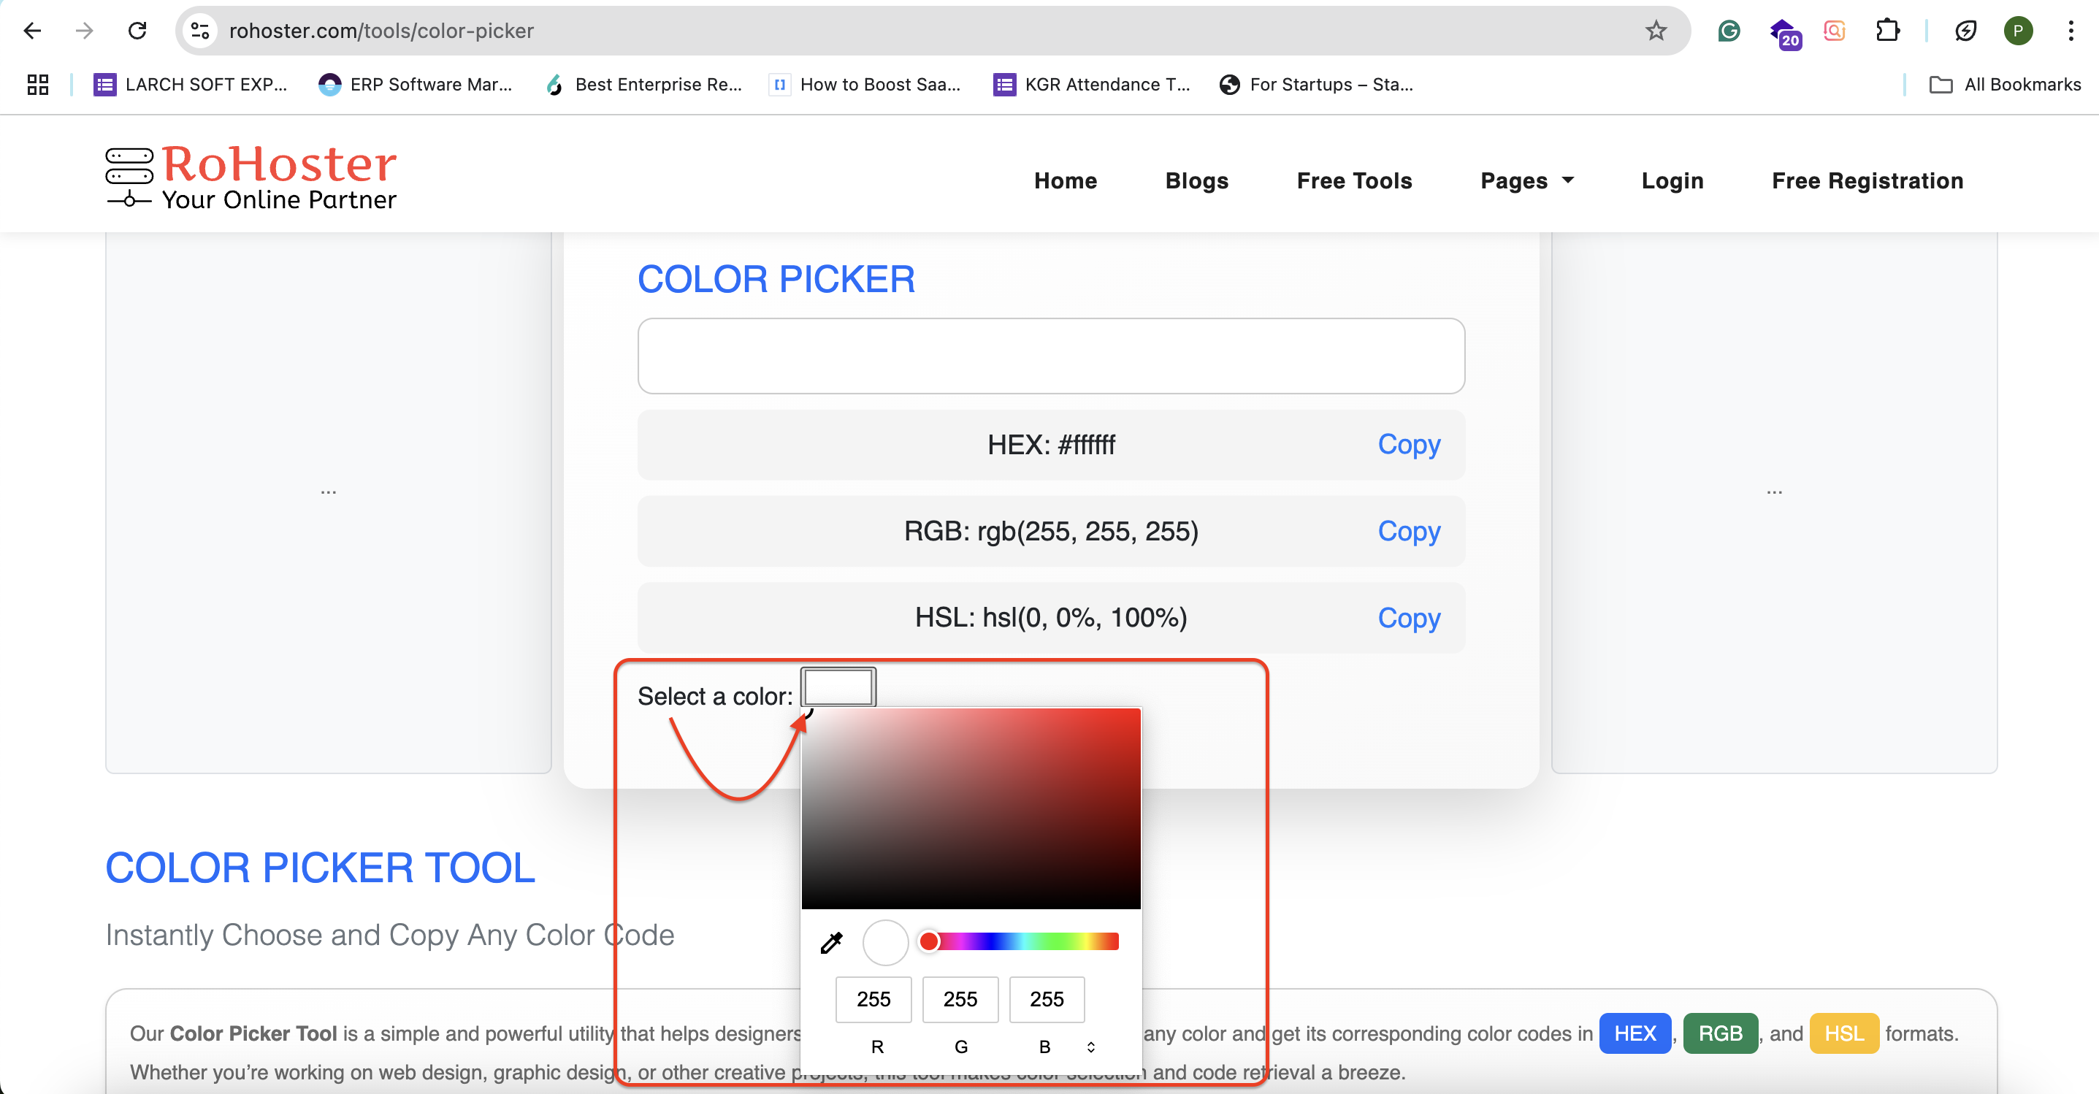Open the Grammarly extension icon
Image resolution: width=2099 pixels, height=1094 pixels.
(1728, 31)
